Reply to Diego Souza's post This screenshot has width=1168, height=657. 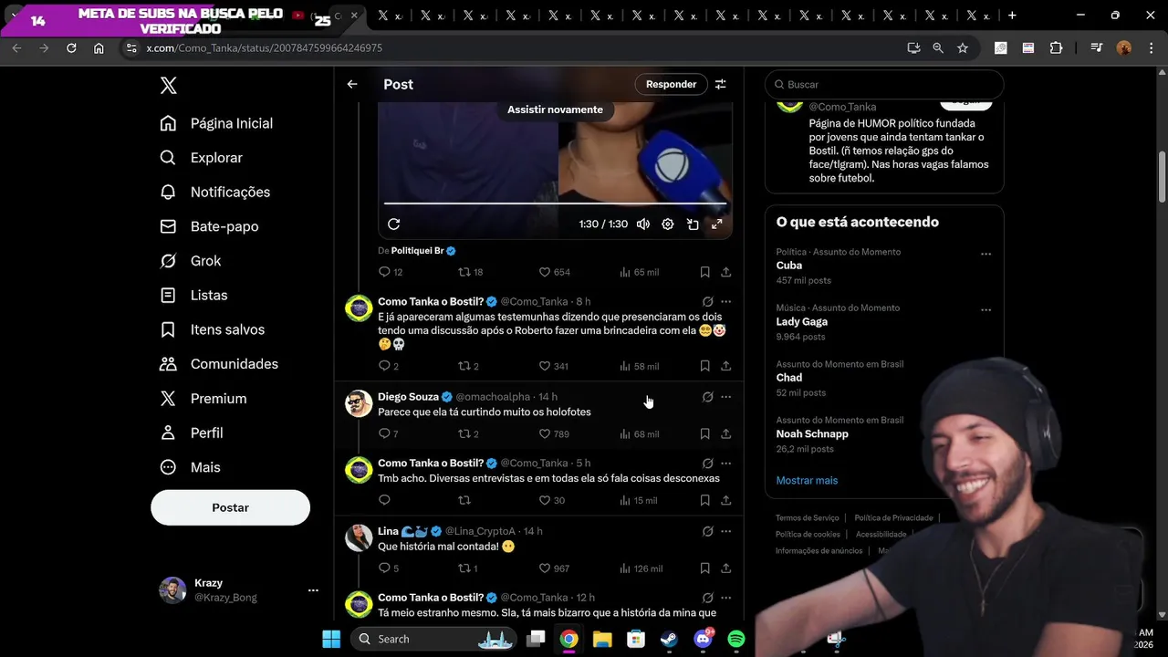(x=388, y=433)
